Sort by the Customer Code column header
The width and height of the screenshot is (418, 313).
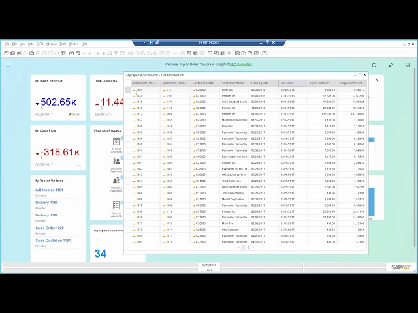pyautogui.click(x=204, y=83)
